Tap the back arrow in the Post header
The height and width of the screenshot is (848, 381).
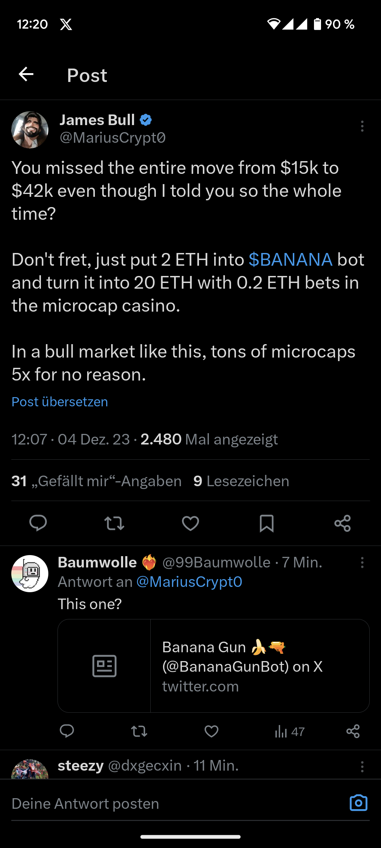pos(26,74)
